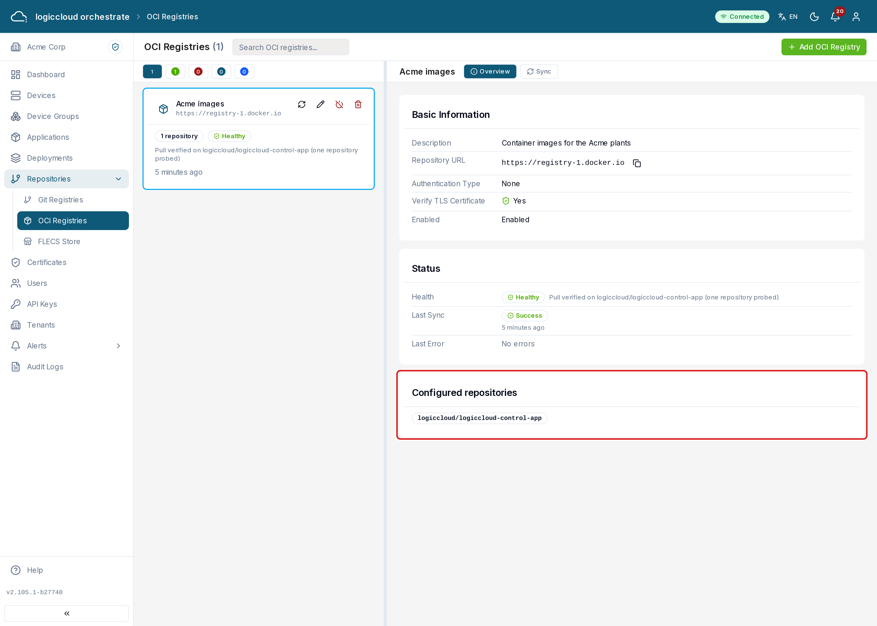Click the https://registry-1.docker.io URL value
The height and width of the screenshot is (626, 877).
563,163
